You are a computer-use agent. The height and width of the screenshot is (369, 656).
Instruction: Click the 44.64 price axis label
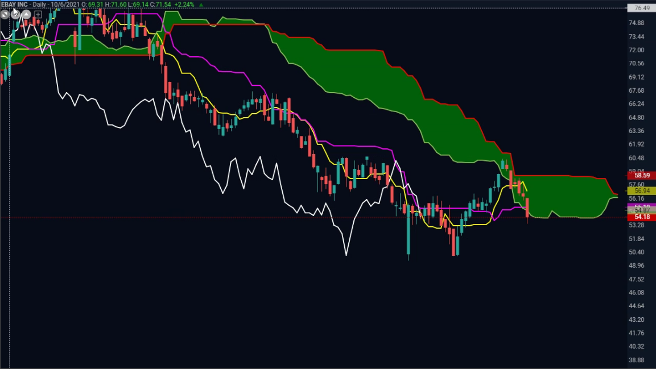click(636, 306)
